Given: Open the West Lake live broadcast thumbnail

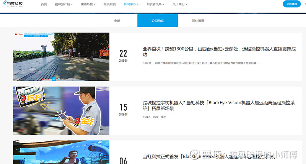Looking at the screenshot, I should click(x=61, y=57).
